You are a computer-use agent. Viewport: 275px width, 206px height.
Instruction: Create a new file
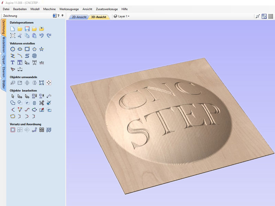coord(12,29)
